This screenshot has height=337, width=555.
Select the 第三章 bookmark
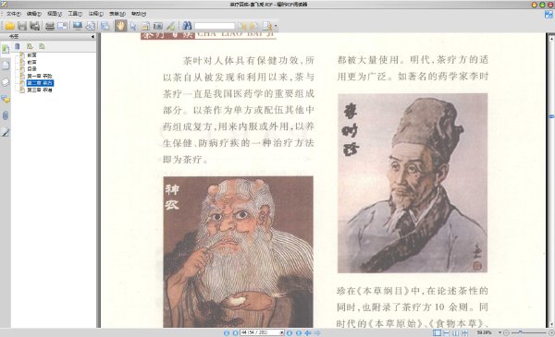(40, 90)
